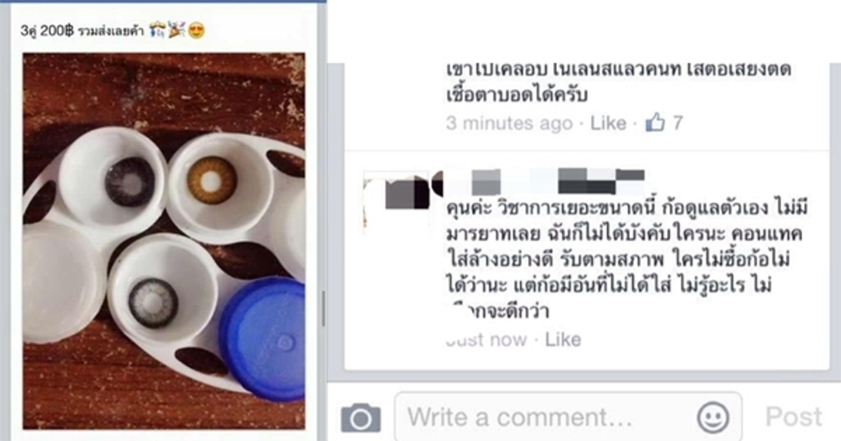Focus the 'Write a comment...' field
This screenshot has width=841, height=441.
pyautogui.click(x=568, y=418)
